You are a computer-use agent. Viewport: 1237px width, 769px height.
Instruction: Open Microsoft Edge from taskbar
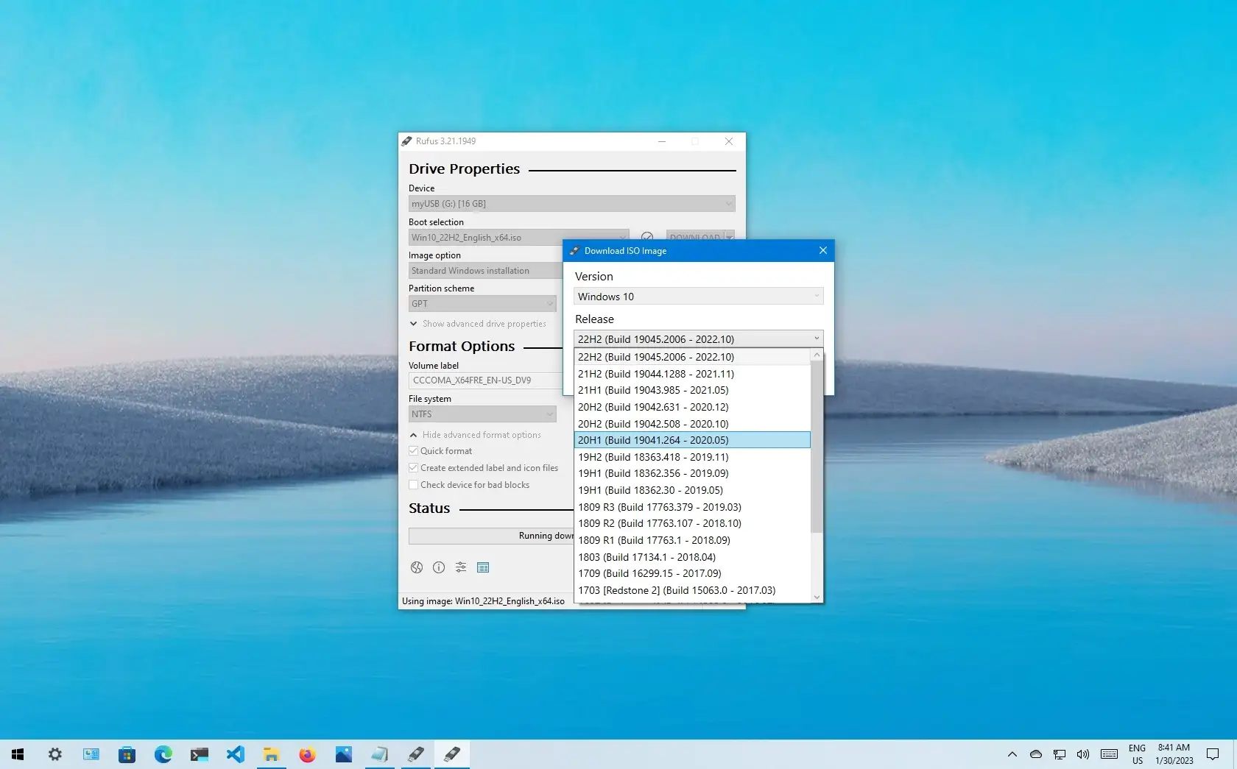tap(163, 754)
